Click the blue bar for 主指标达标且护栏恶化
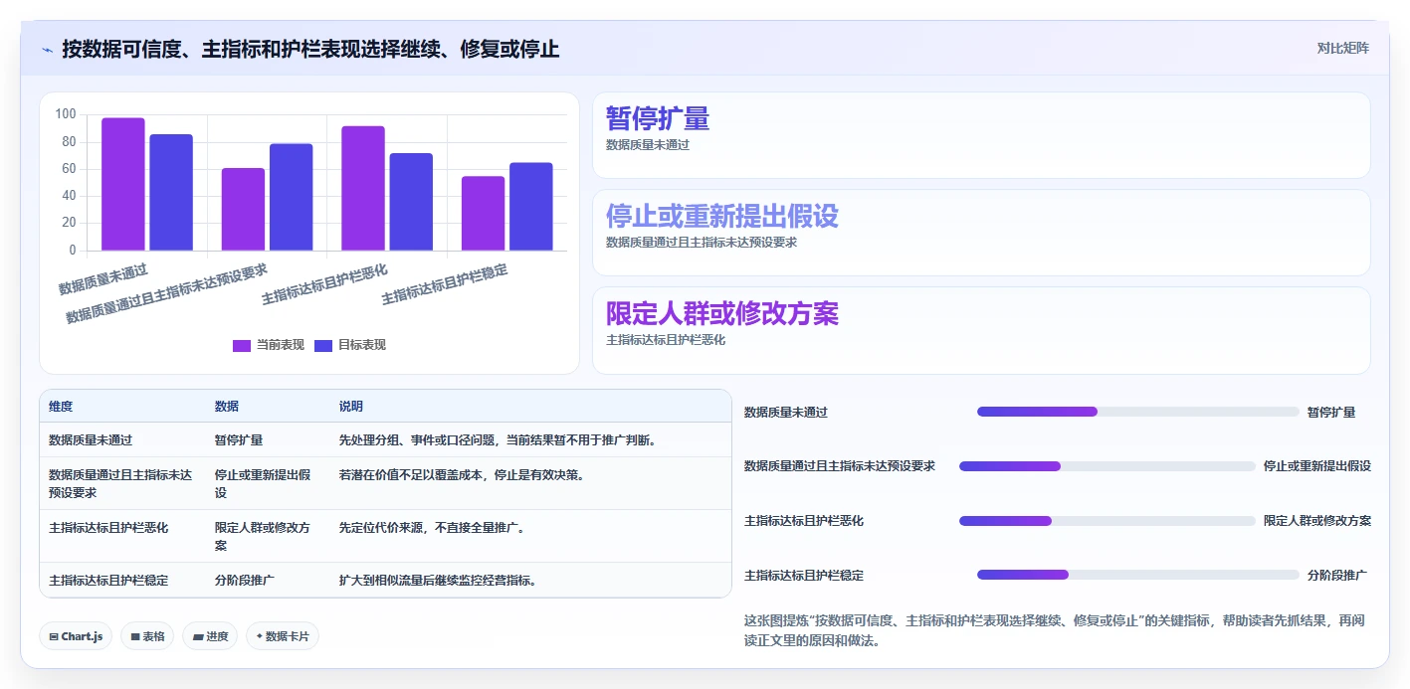This screenshot has width=1410, height=689. (411, 202)
